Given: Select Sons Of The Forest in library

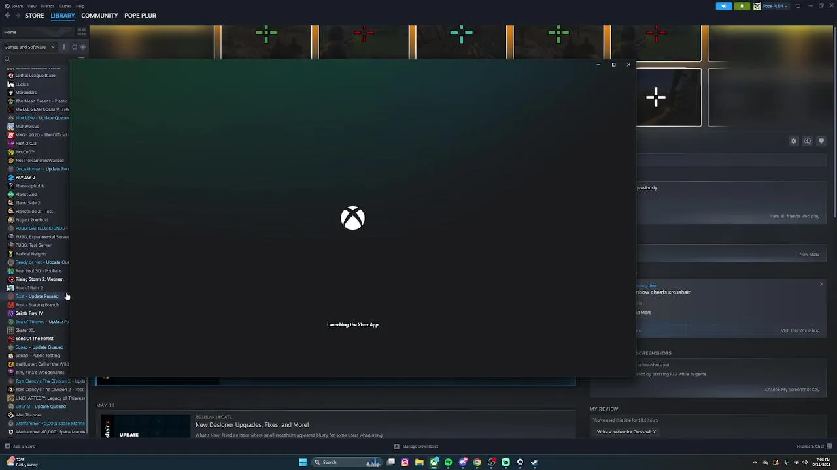Looking at the screenshot, I should 34,339.
